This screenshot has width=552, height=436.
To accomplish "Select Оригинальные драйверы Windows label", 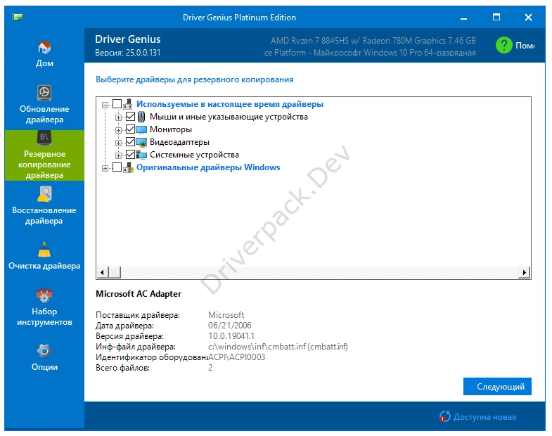I will point(208,167).
